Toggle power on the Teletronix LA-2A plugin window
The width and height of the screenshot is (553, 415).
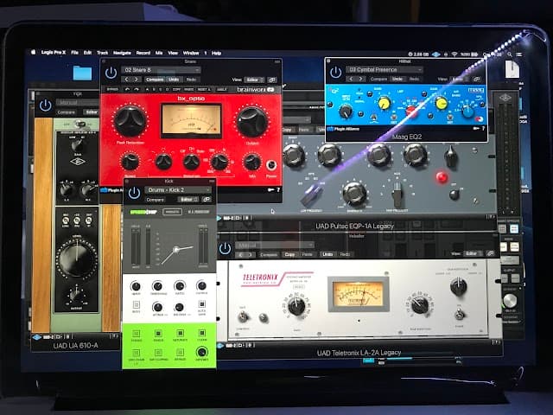click(225, 248)
